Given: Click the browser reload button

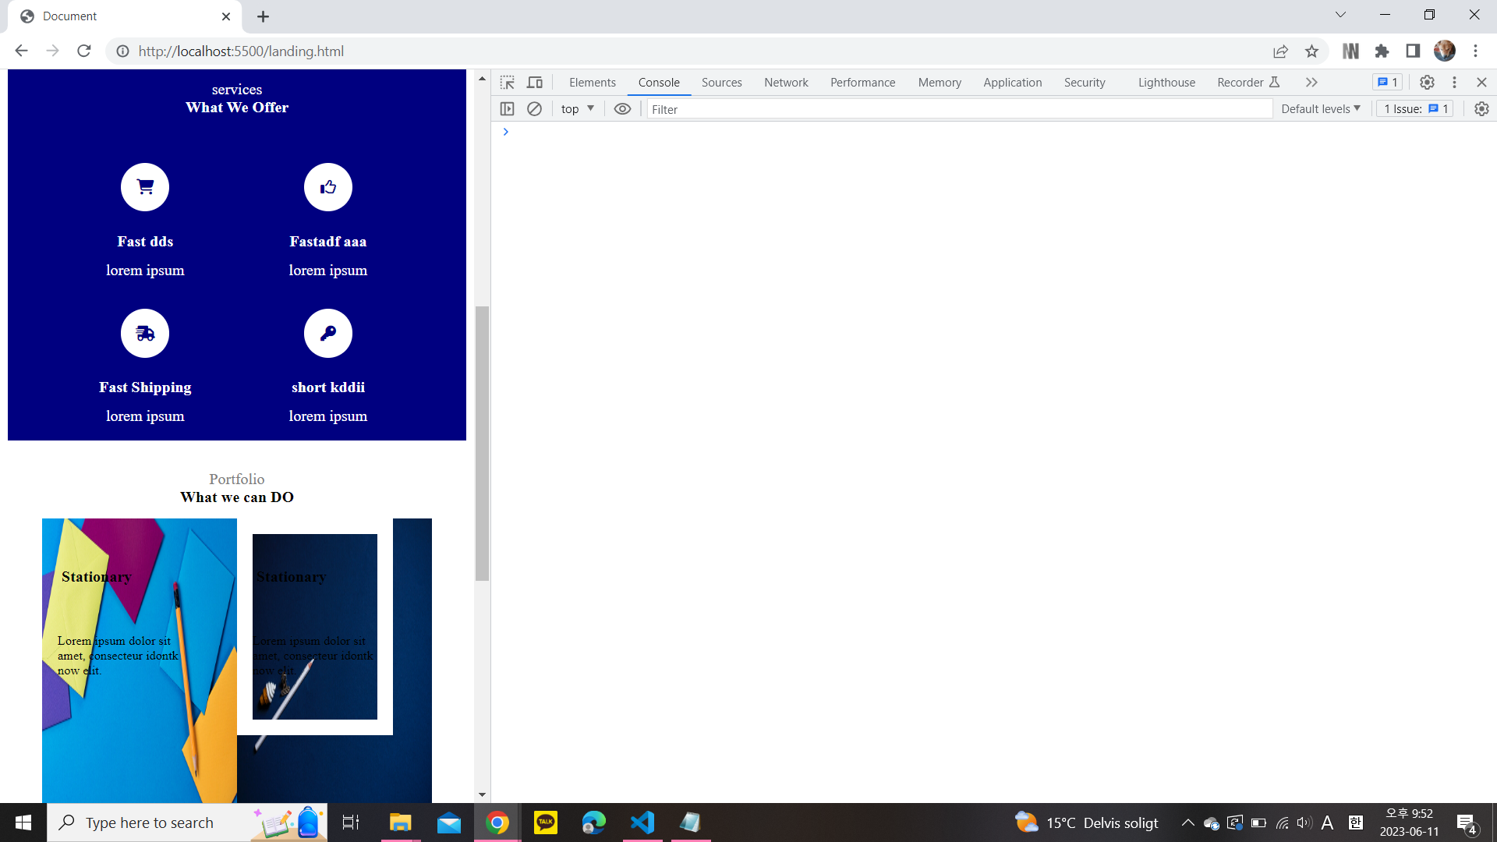Looking at the screenshot, I should pyautogui.click(x=84, y=51).
